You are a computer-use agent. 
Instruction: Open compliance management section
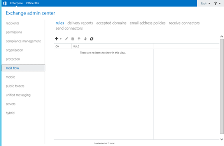point(23,41)
